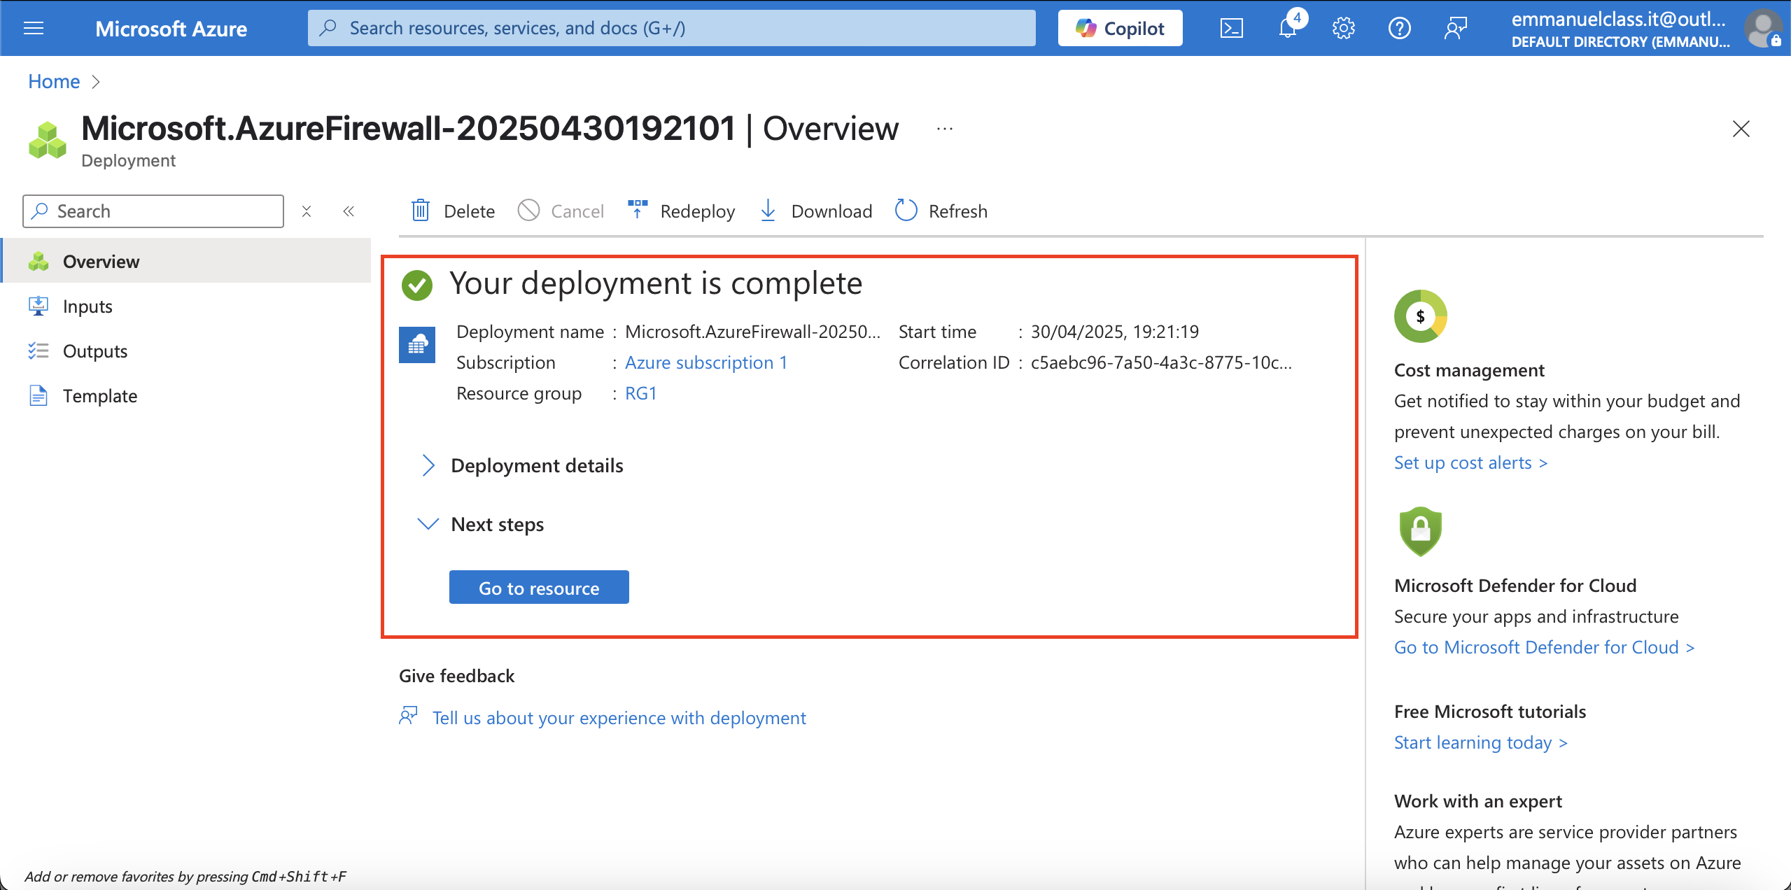
Task: Go to Microsoft Azure home logo
Action: coord(171,29)
